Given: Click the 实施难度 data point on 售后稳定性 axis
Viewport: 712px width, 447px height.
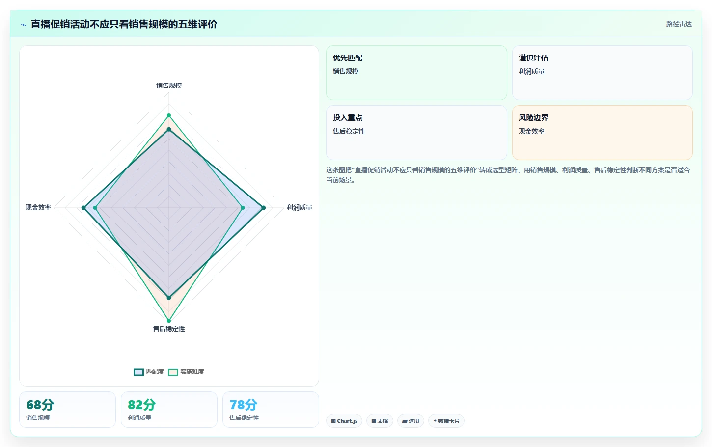Looking at the screenshot, I should 169,321.
